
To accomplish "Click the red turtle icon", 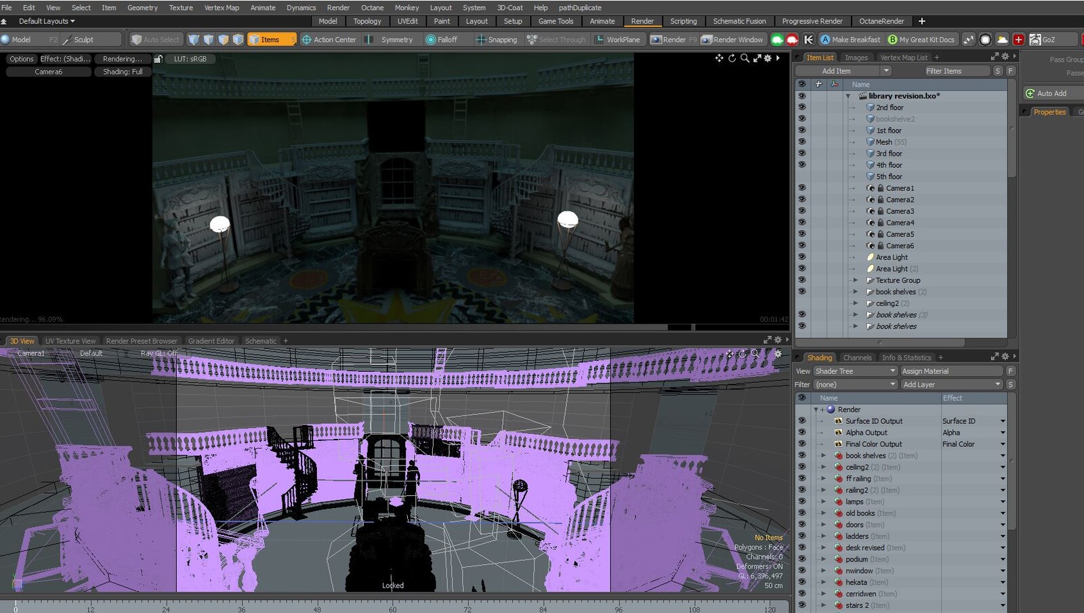I will tap(792, 39).
